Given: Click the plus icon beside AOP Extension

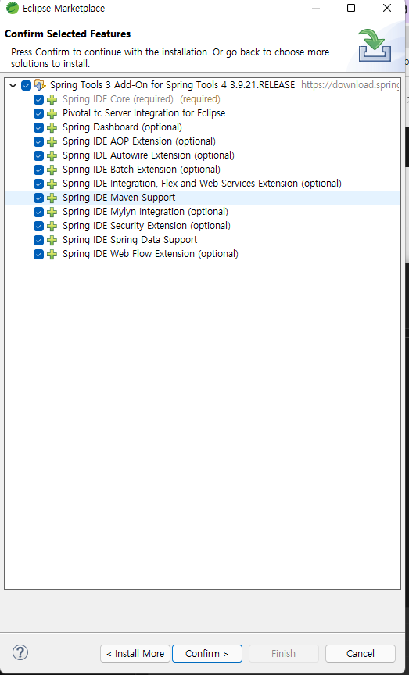Looking at the screenshot, I should [52, 141].
